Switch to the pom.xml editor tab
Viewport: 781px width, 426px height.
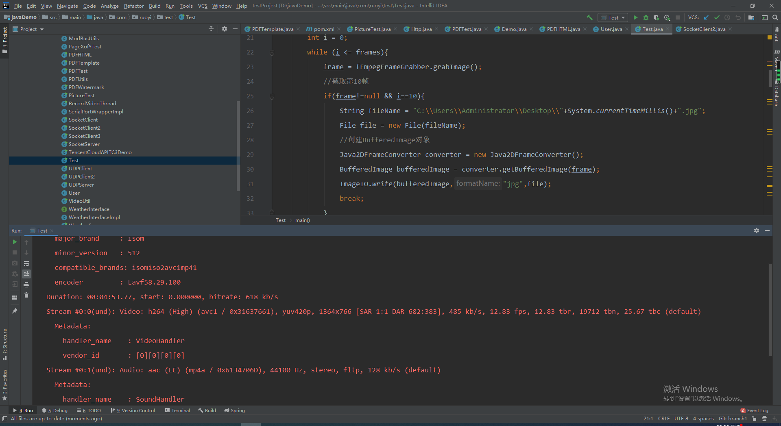point(324,29)
